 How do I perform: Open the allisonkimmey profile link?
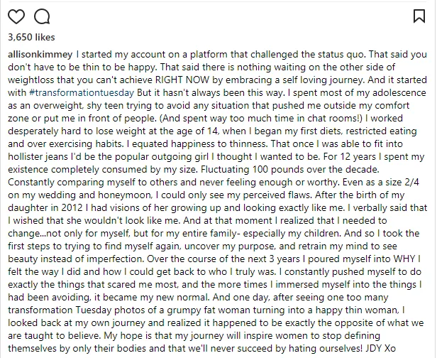click(x=40, y=54)
